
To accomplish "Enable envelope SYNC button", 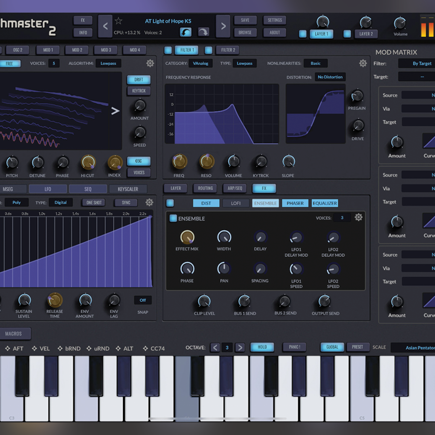I will [x=126, y=203].
